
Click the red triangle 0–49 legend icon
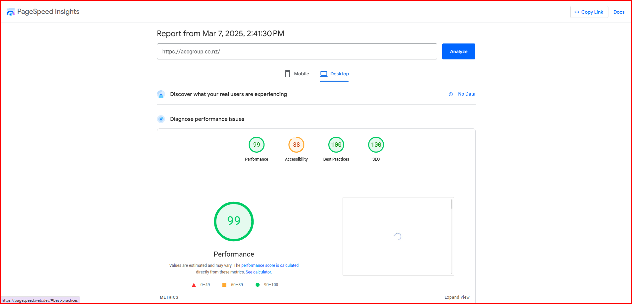pos(194,285)
